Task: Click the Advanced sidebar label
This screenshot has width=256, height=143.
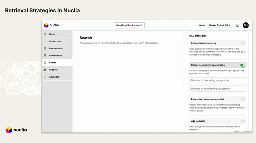Action: pos(54,77)
